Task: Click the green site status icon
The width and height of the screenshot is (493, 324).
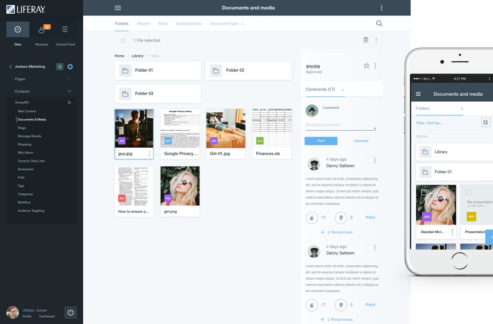Action: click(x=60, y=67)
